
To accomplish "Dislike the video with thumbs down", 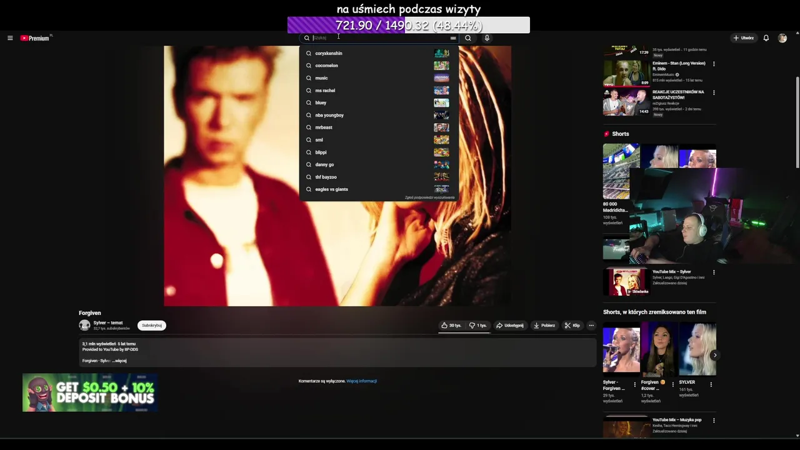I will 478,326.
